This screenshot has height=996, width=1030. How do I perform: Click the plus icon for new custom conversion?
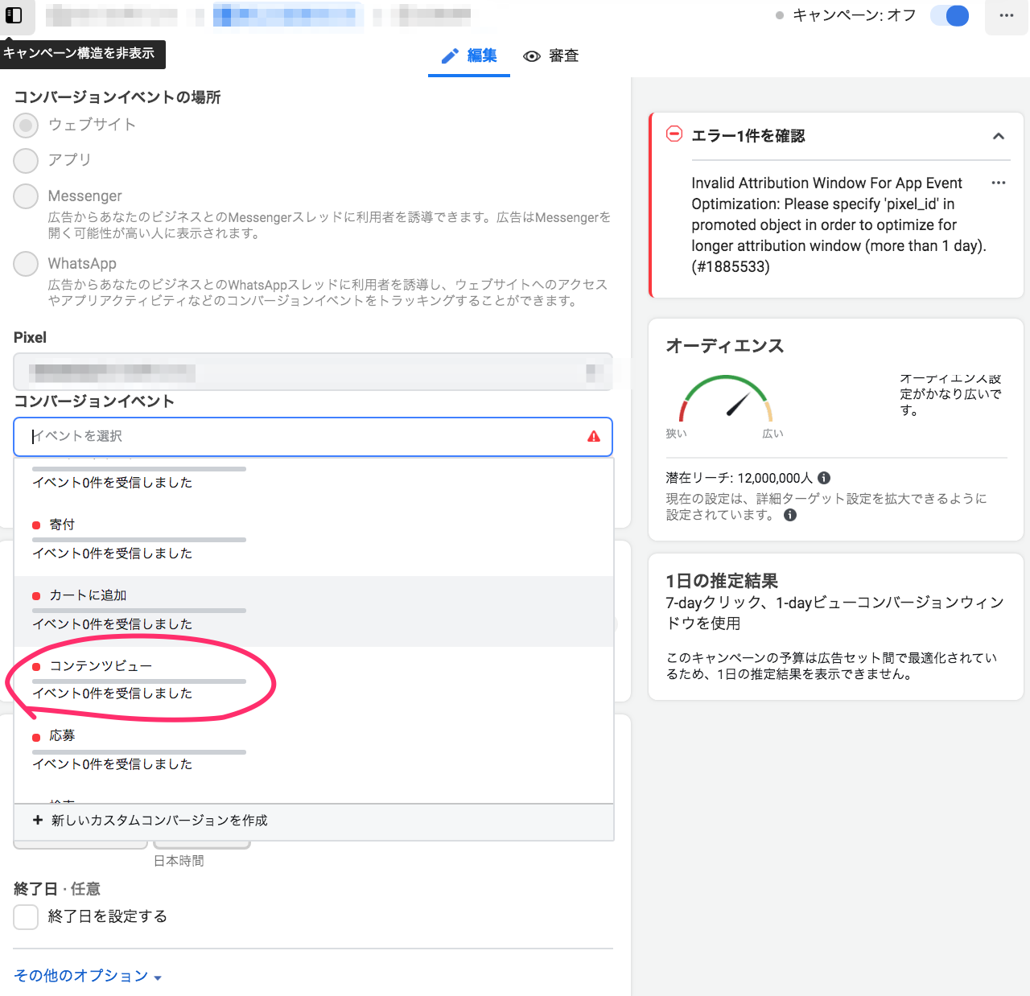pyautogui.click(x=37, y=820)
